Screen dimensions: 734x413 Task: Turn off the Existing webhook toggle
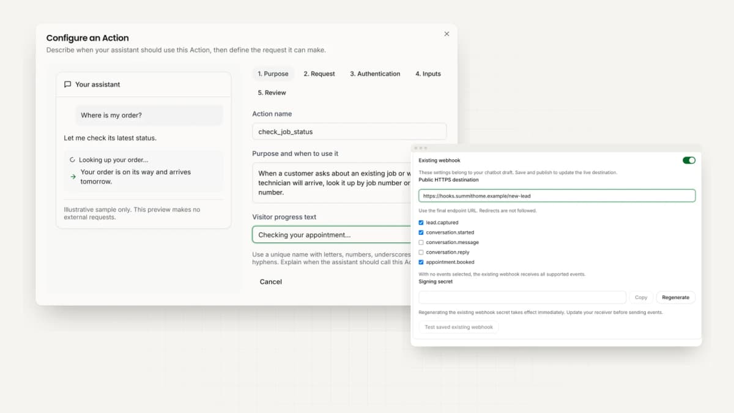[x=689, y=160]
